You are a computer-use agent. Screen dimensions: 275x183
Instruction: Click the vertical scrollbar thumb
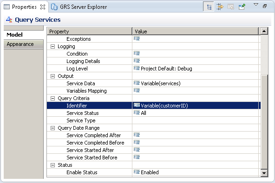(x=264, y=122)
